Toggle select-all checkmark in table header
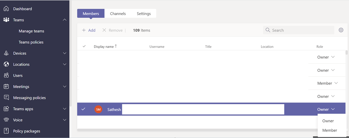This screenshot has height=138, width=349. pyautogui.click(x=84, y=46)
